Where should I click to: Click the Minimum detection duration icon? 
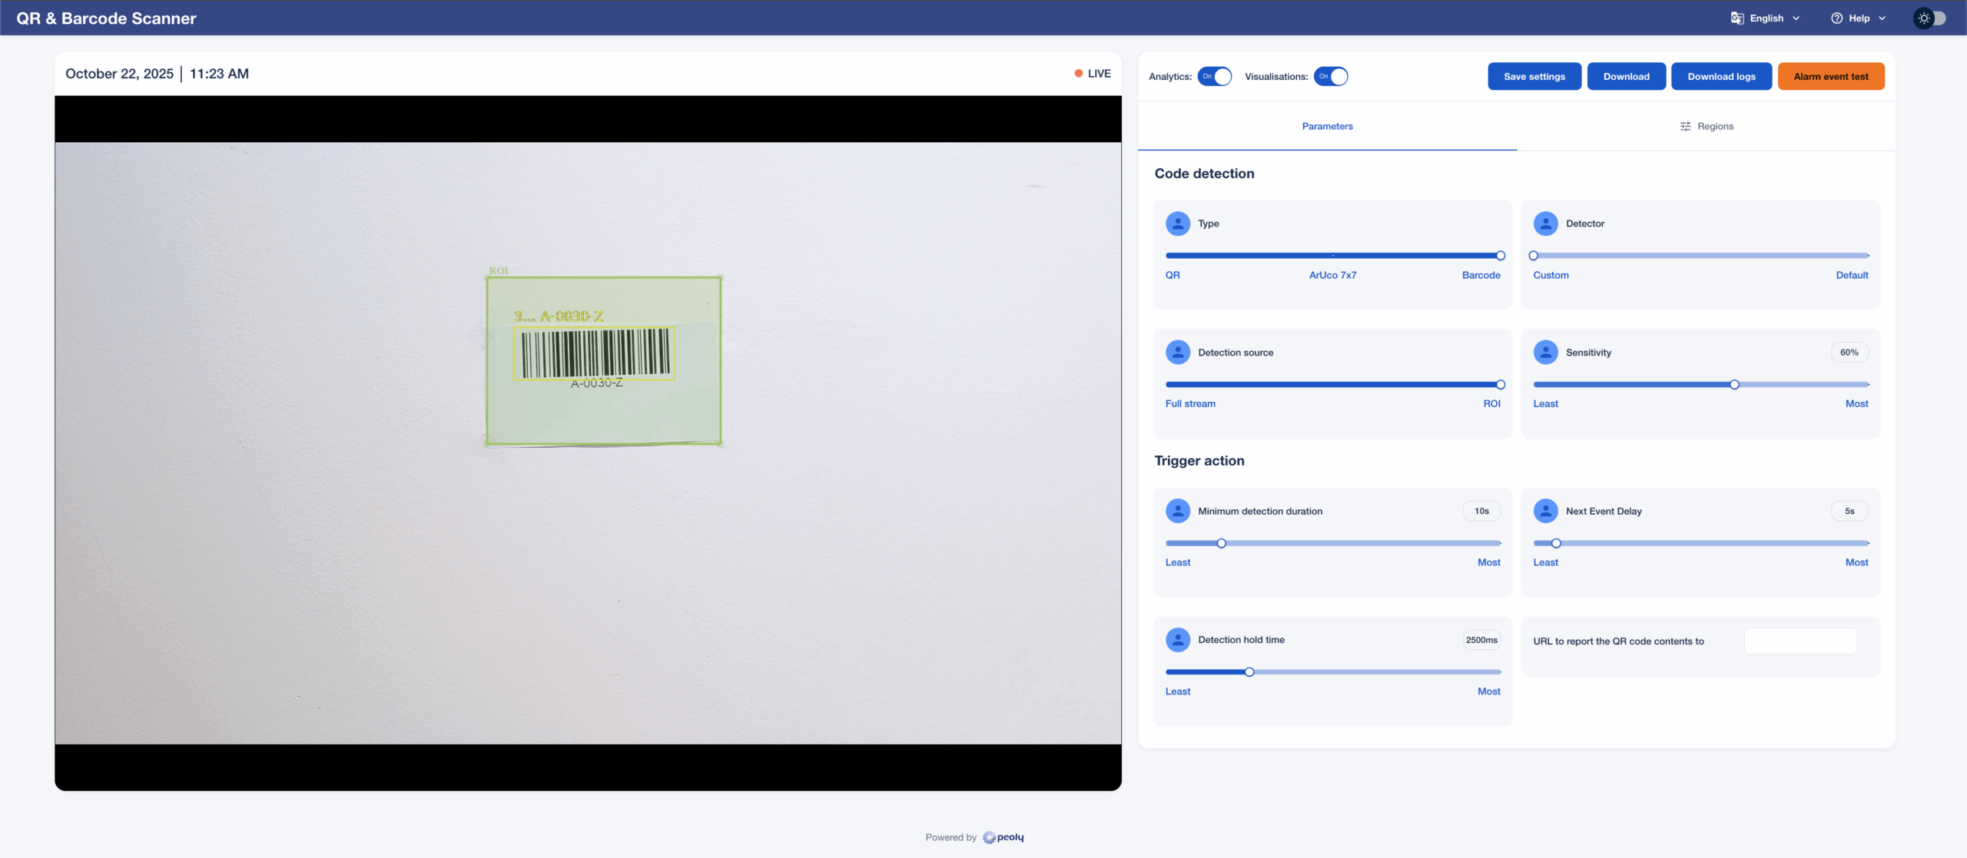[x=1177, y=511]
